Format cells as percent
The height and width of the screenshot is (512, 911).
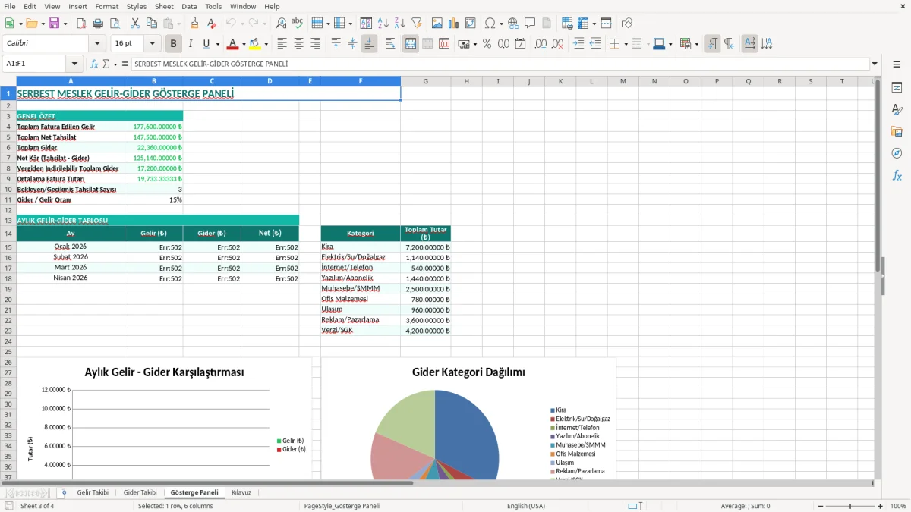487,44
